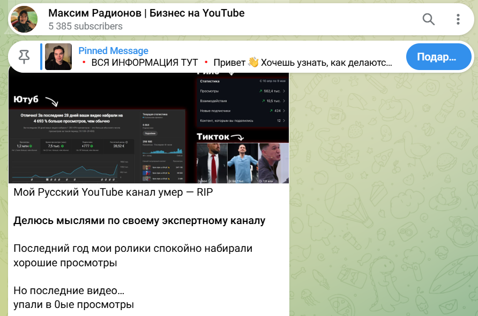Click text 'хорошие просмотры' in the post

[x=65, y=263]
